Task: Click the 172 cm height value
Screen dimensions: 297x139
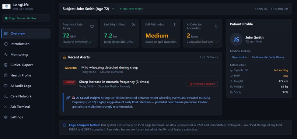Action: [x=283, y=81]
